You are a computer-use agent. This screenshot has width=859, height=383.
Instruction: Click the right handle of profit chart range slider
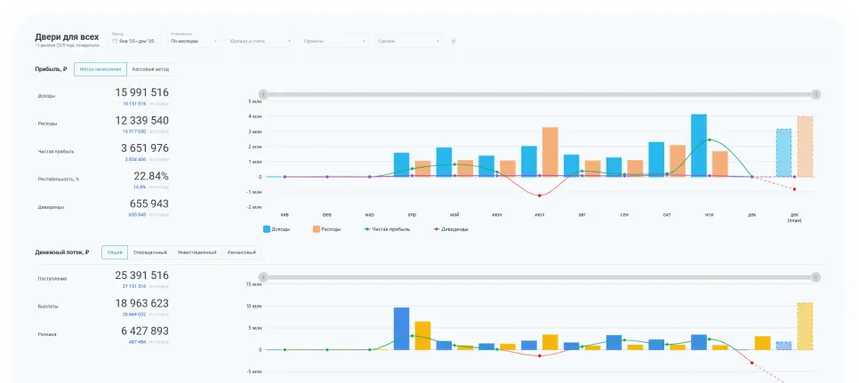tap(815, 94)
